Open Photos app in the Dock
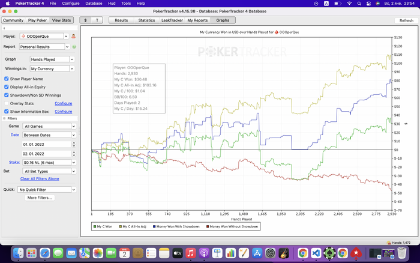420x263 pixels. tap(98, 253)
